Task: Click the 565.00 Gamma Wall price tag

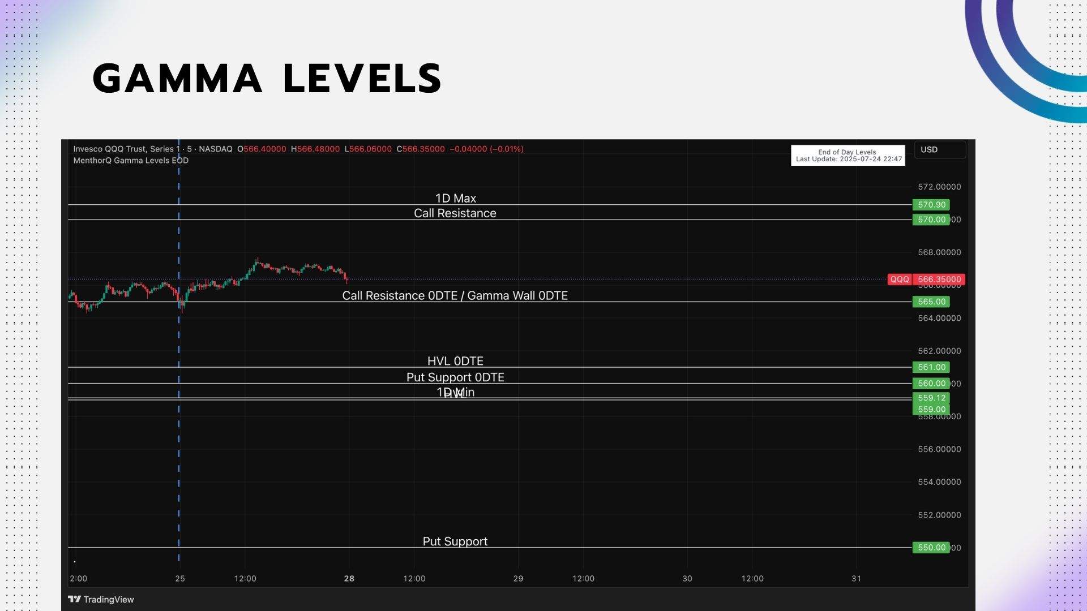Action: tap(930, 302)
